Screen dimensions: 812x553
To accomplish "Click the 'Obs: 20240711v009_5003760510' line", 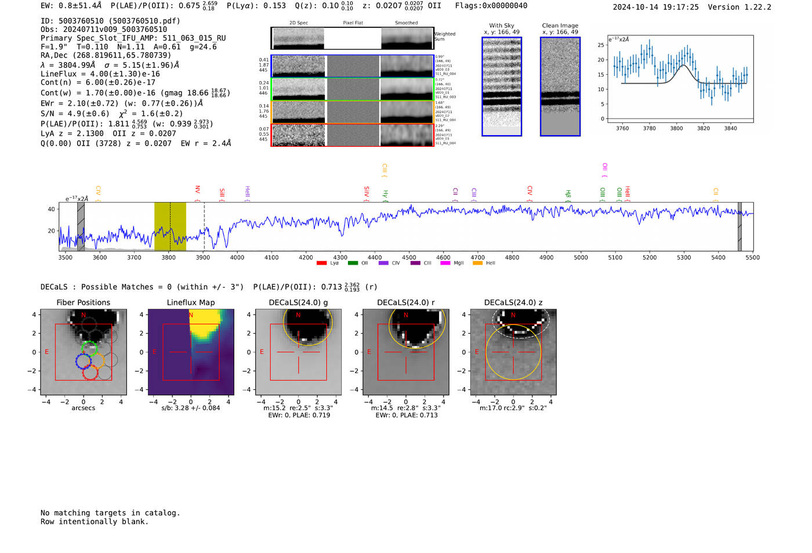I will pyautogui.click(x=104, y=29).
